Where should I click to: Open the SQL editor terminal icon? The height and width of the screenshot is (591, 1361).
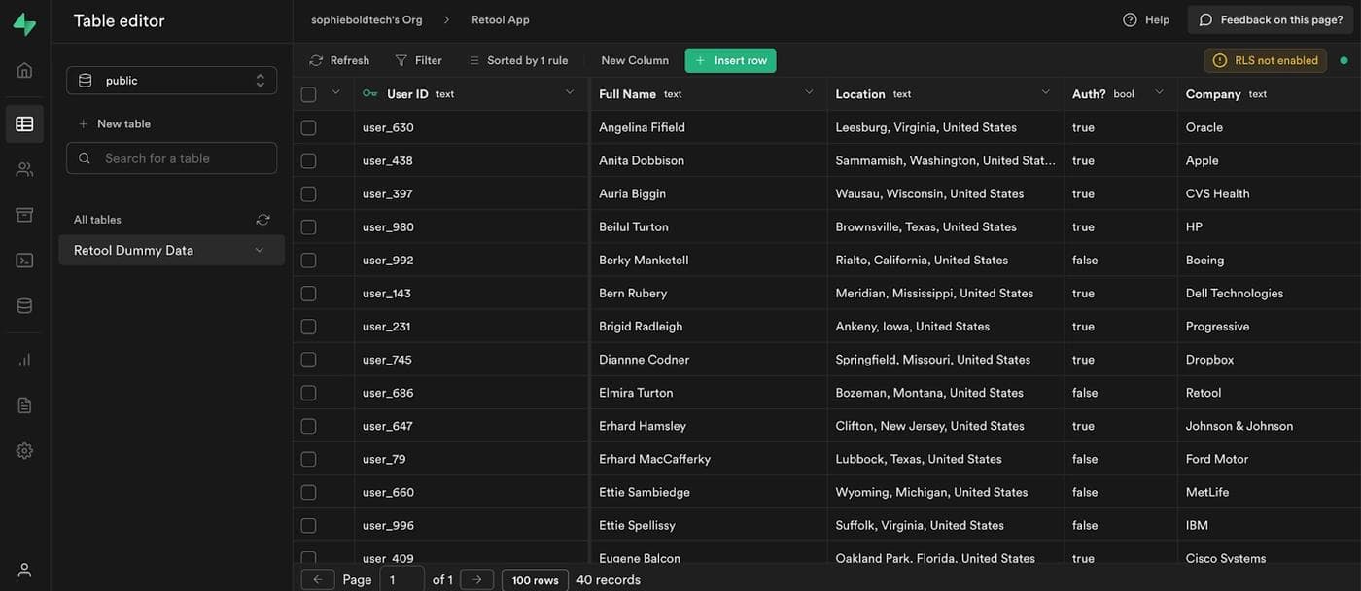tap(24, 261)
